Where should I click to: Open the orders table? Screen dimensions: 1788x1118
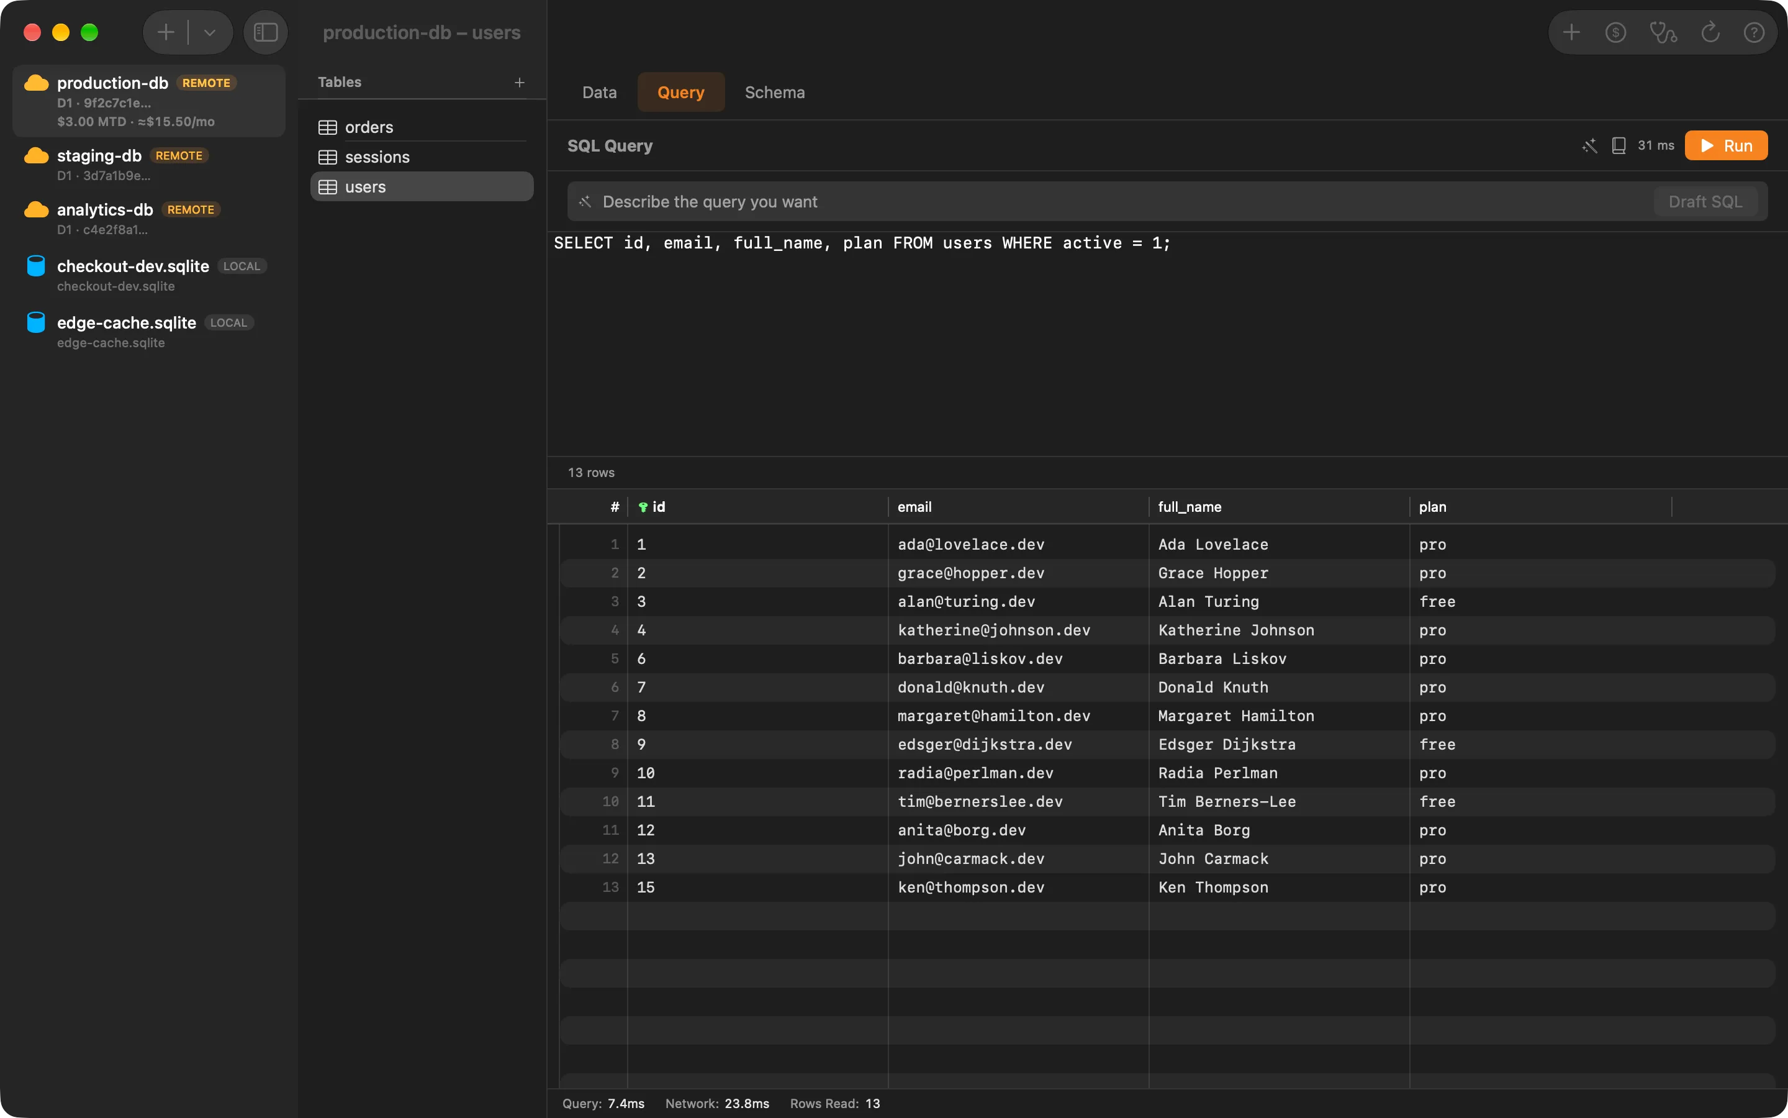(x=422, y=127)
